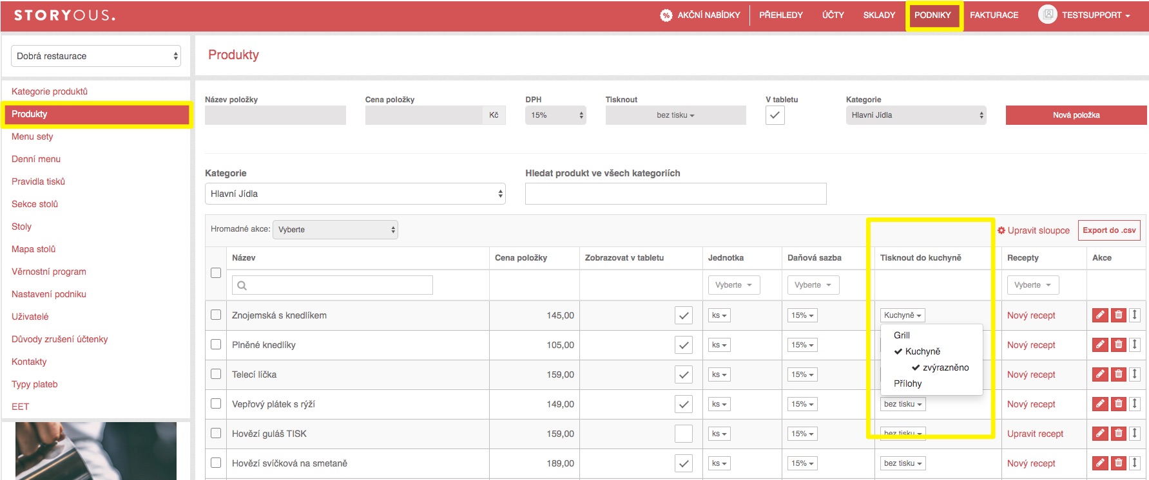Image resolution: width=1149 pixels, height=480 pixels.
Task: Select the Hovězí guláš TISK row checkbox
Action: (x=216, y=433)
